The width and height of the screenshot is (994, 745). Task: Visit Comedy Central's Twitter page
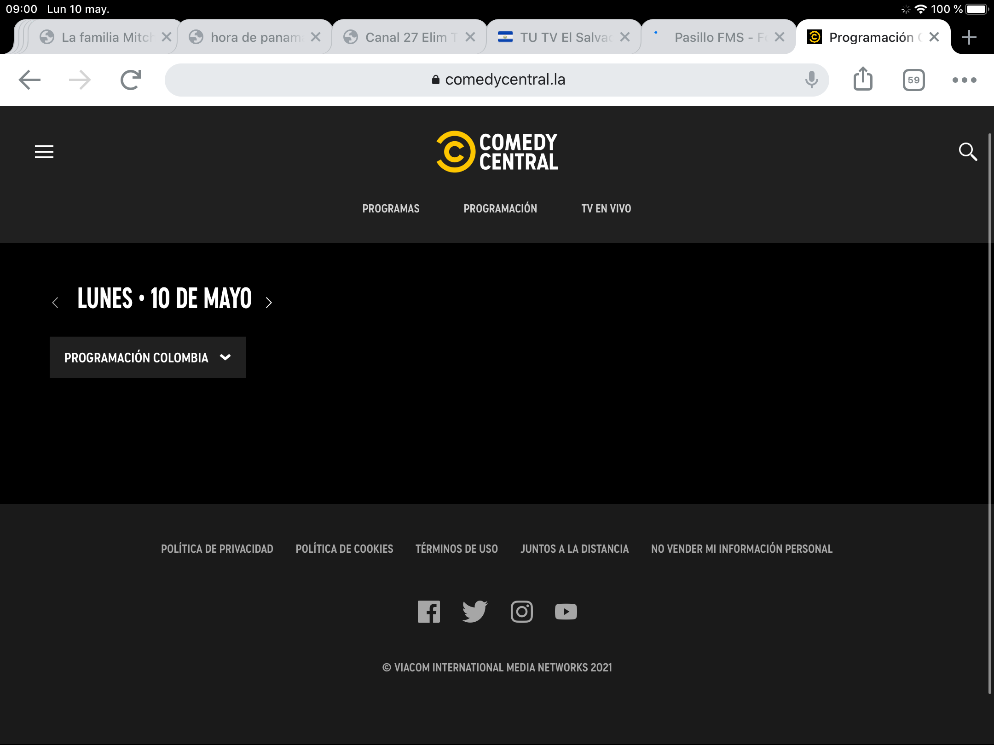[x=475, y=612]
